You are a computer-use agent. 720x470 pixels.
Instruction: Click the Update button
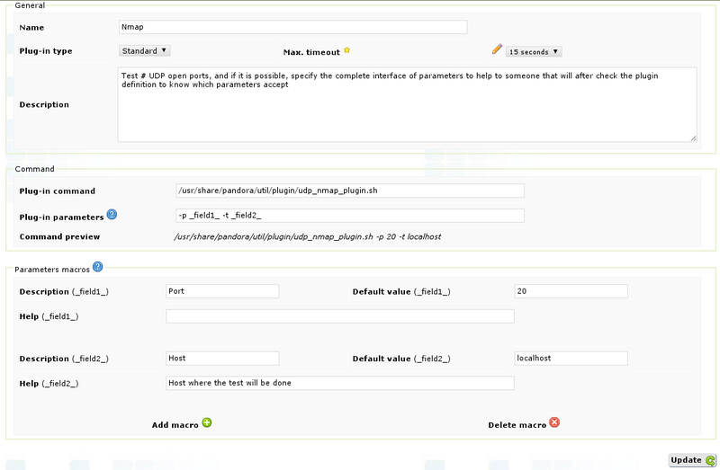click(691, 460)
